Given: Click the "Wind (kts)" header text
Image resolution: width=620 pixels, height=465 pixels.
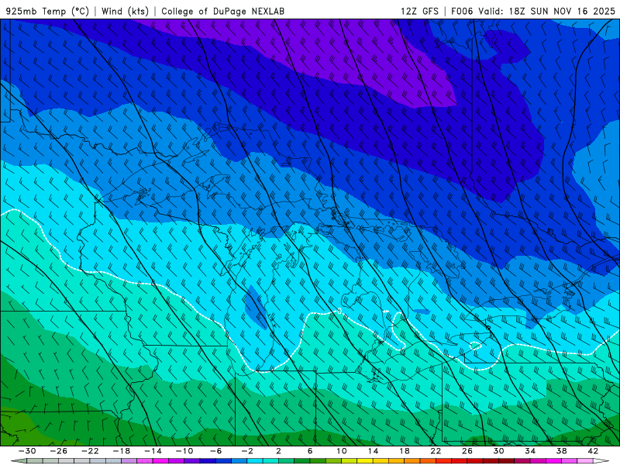Looking at the screenshot, I should (125, 11).
